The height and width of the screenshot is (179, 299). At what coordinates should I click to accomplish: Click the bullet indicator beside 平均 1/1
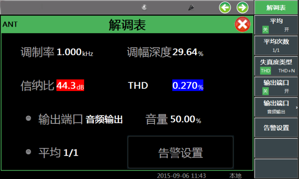coord(28,152)
